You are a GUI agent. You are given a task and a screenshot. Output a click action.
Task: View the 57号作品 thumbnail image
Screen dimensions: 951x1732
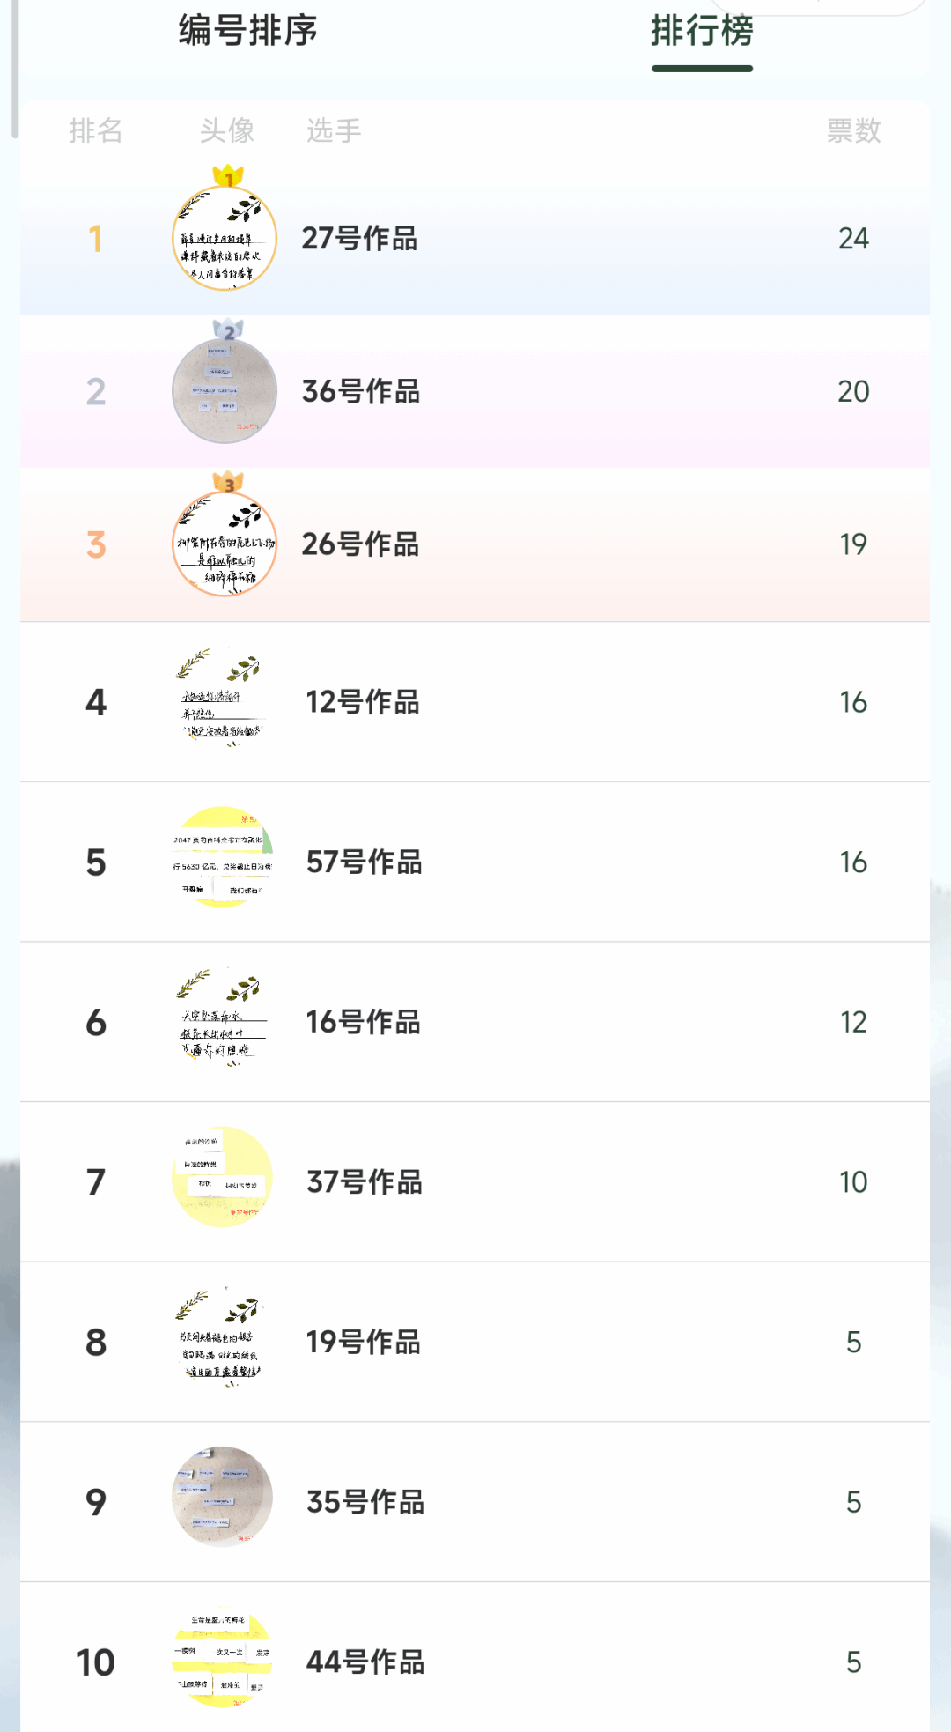(x=222, y=857)
